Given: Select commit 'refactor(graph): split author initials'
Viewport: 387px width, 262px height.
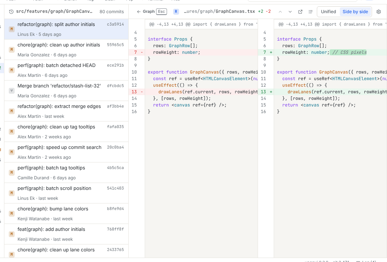Looking at the screenshot, I should pos(67,29).
